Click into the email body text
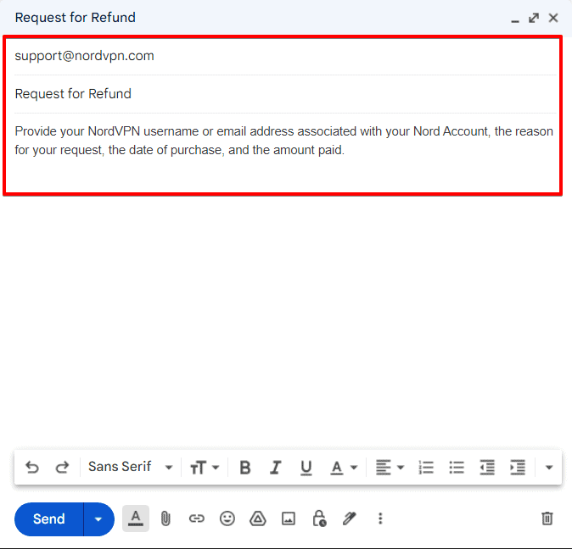 click(284, 141)
